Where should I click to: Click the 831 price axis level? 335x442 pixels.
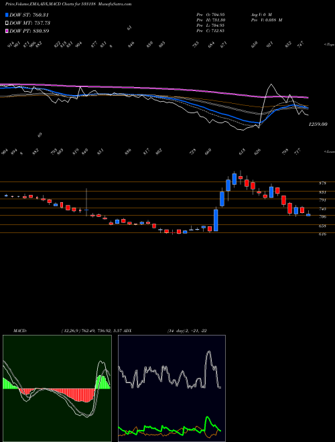point(322,192)
